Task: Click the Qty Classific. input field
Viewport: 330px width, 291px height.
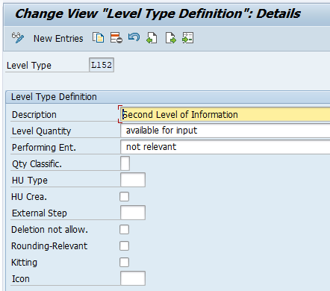Action: coord(125,163)
